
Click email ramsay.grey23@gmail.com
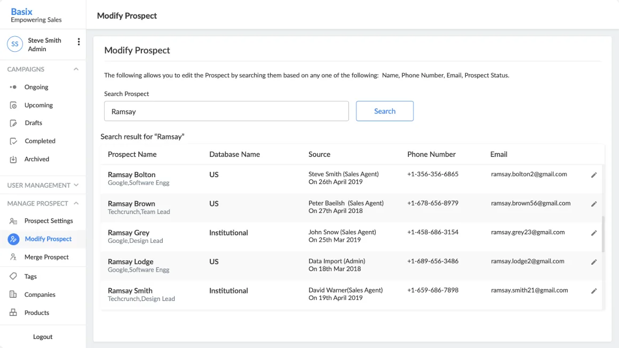528,232
